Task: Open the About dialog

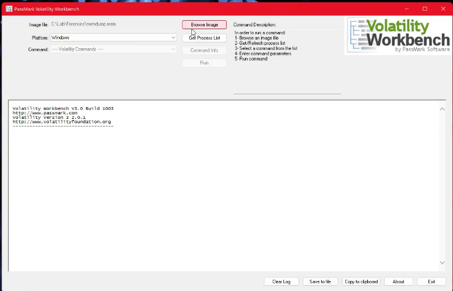Action: click(399, 281)
